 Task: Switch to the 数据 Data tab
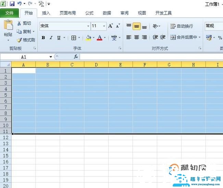point(107,13)
